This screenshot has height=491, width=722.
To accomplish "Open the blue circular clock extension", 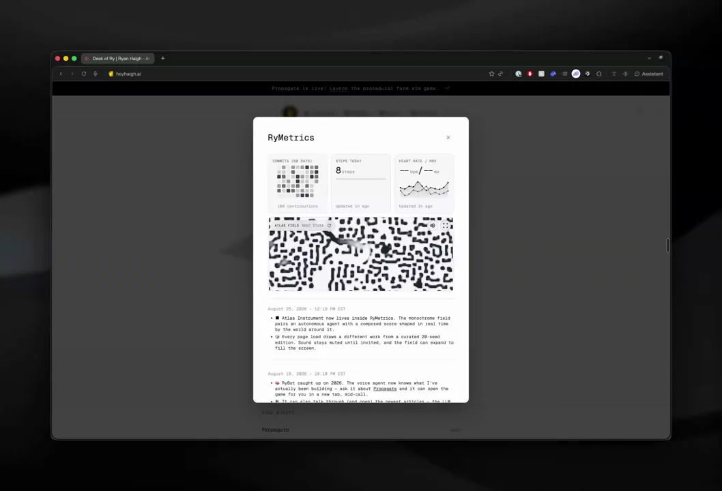I will click(x=519, y=74).
